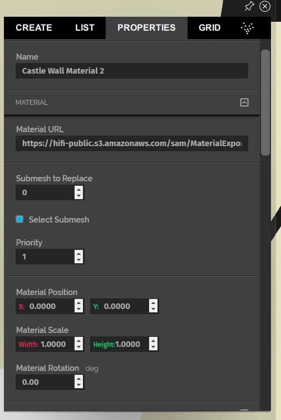Select the PROPERTIES tab
The height and width of the screenshot is (420, 281).
point(146,27)
